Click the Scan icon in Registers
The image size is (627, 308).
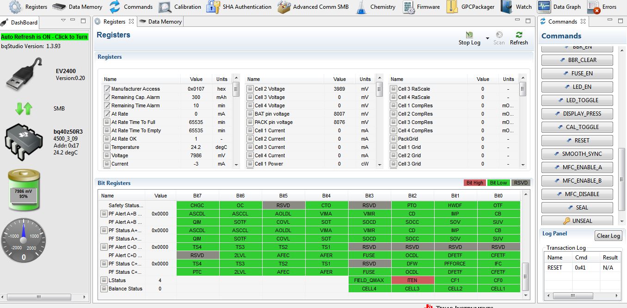coord(499,35)
